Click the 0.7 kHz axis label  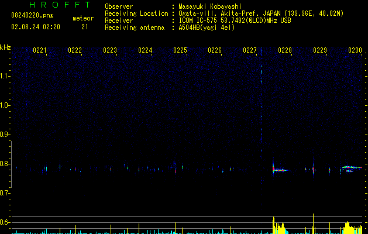[x=5, y=193]
